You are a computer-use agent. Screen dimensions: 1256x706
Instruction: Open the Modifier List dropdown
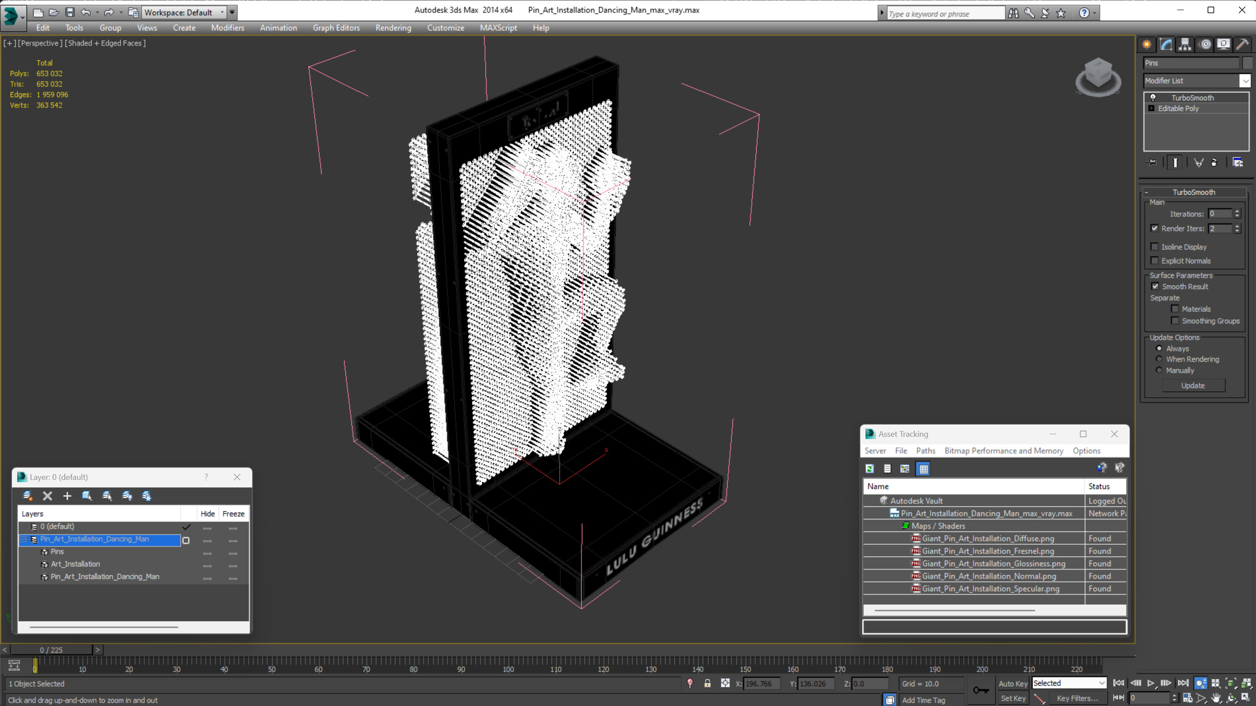pyautogui.click(x=1197, y=81)
